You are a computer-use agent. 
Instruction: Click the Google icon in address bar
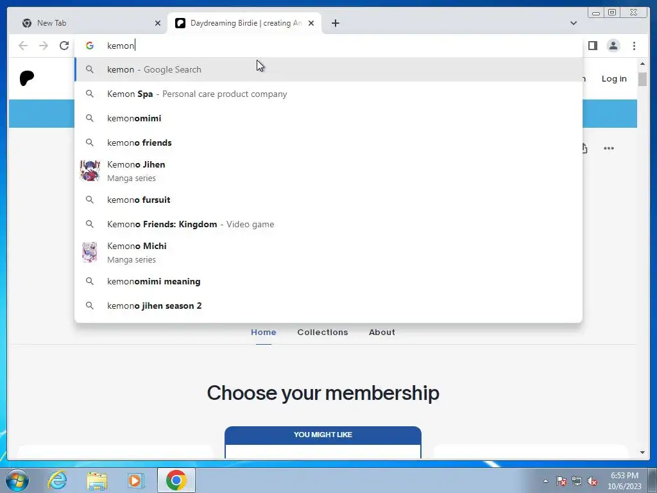pos(90,46)
